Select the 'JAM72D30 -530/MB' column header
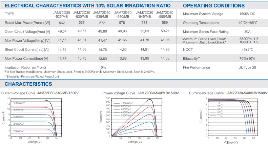 [x=81, y=15]
